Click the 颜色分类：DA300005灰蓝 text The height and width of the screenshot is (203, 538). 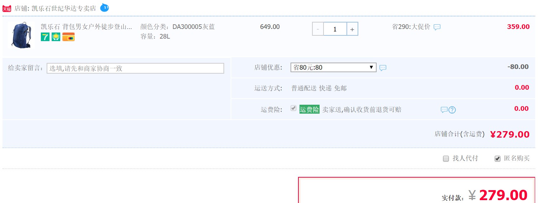point(178,27)
